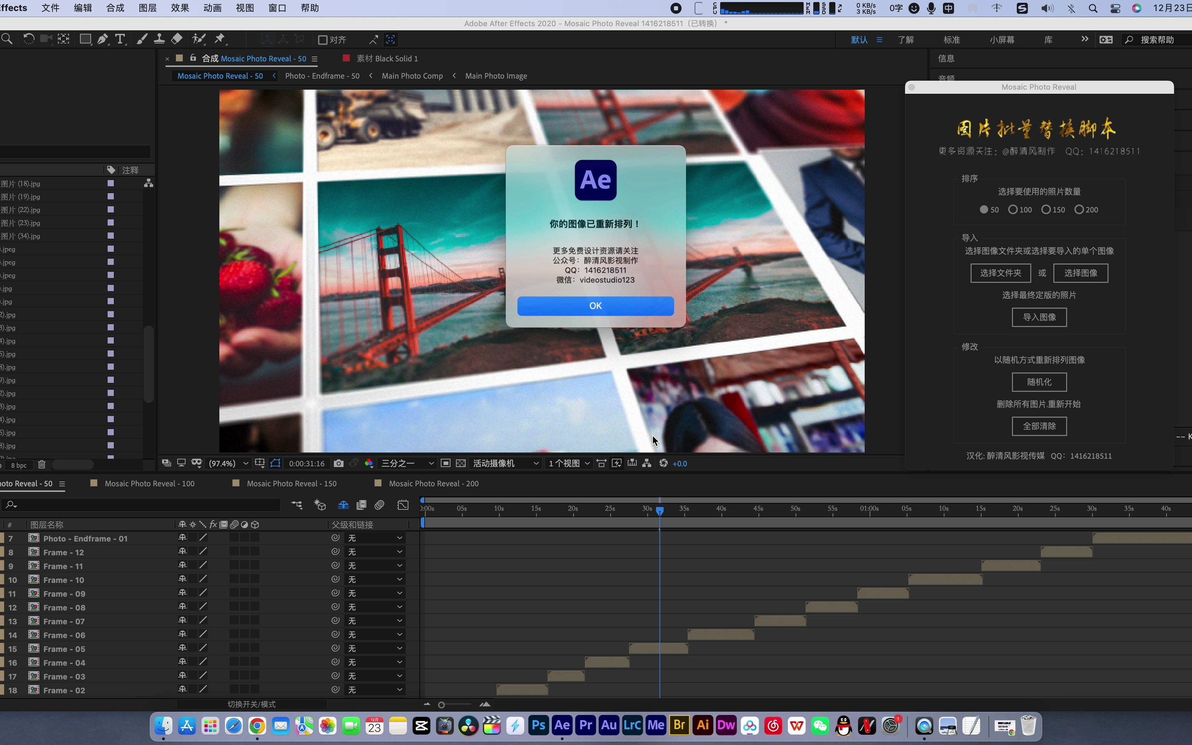Switch to Mosaic Photo Reveal - 150 tab
Screen dimensions: 1192x745
[291, 483]
